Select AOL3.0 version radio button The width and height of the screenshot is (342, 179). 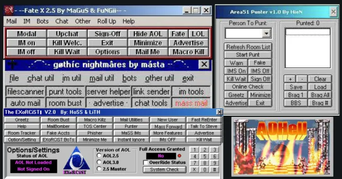coord(99,162)
